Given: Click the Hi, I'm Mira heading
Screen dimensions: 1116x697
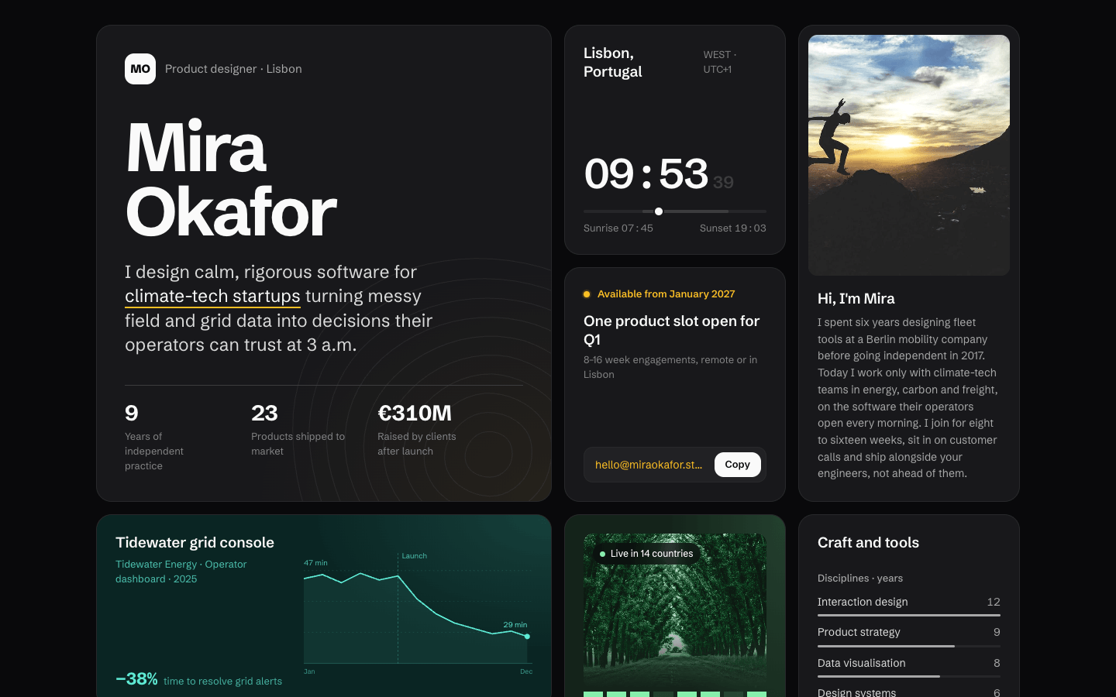Looking at the screenshot, I should click(856, 299).
